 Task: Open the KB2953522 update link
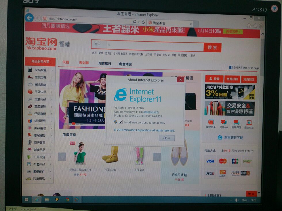pyautogui.click(x=151, y=112)
